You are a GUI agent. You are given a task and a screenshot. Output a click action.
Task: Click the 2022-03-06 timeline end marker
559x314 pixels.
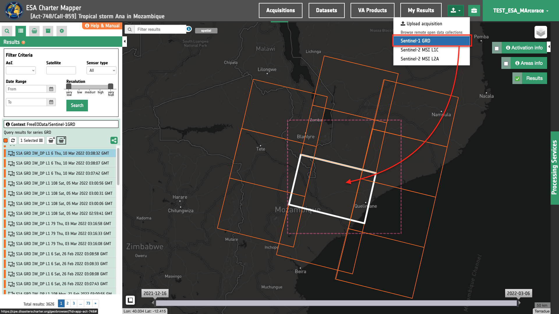tap(519, 293)
